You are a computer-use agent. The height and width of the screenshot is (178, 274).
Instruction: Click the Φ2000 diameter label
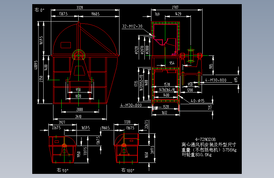pos(147,50)
